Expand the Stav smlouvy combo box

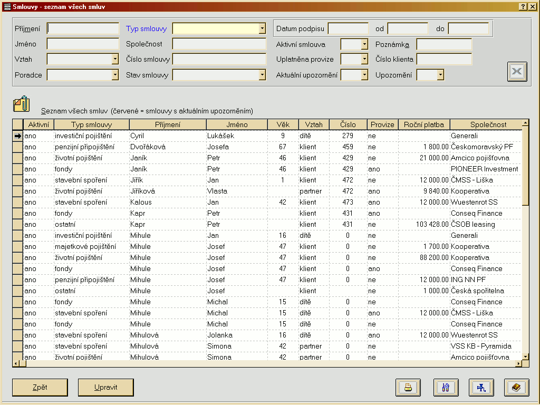(x=262, y=75)
